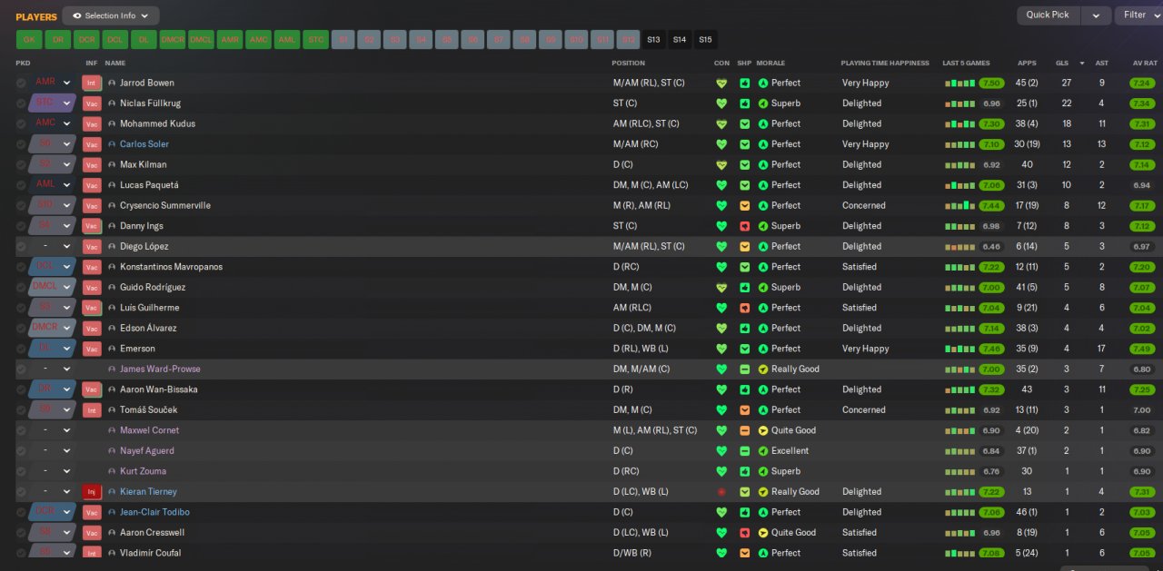Click Emerson's 7.49 average rating badge
This screenshot has height=571, width=1163.
click(1142, 349)
